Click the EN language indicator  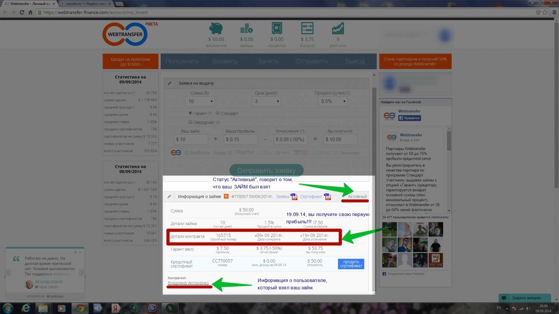click(499, 308)
